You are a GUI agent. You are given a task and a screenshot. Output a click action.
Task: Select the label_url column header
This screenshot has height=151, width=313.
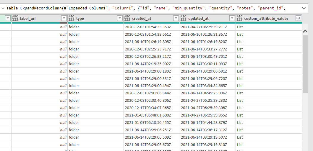click(28, 19)
